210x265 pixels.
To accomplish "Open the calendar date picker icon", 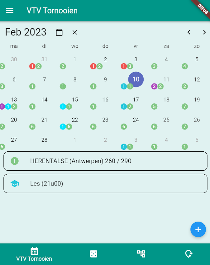I will click(x=59, y=32).
